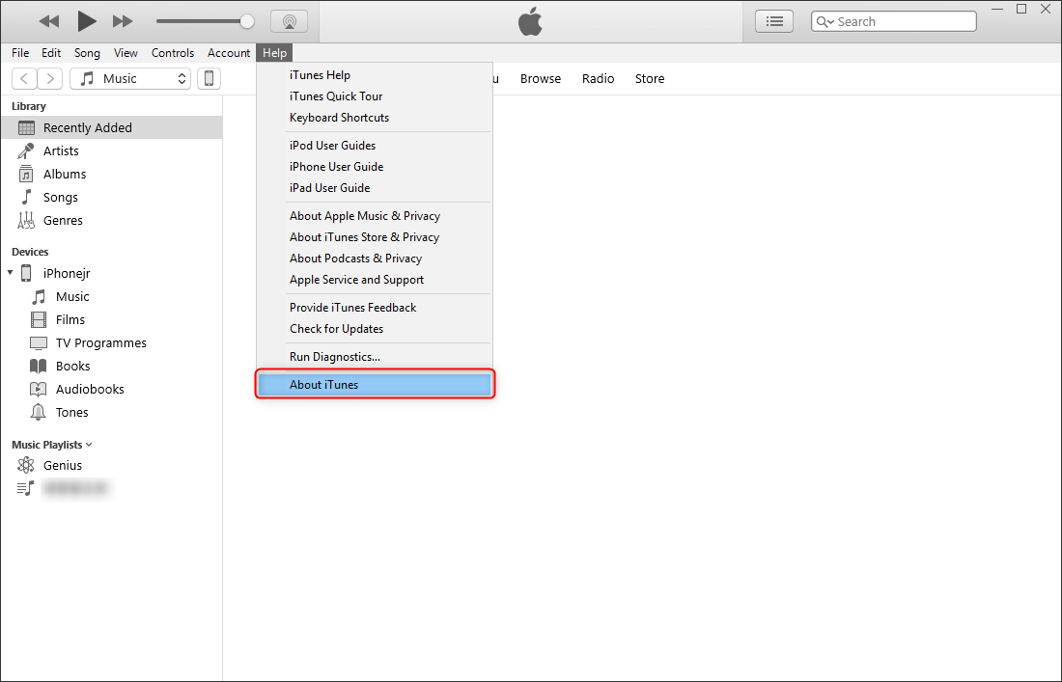Open device Books icon
Viewport: 1062px width, 682px height.
tap(39, 366)
